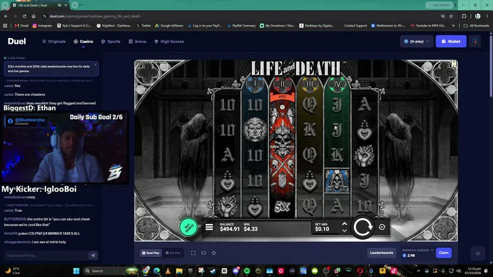Open TikTok from the taskbar
This screenshot has width=493, height=277.
[394, 271]
